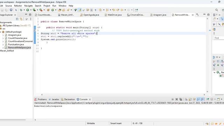Toggle Mark Occurrences highlighter icon
224x126 pixels.
point(80,10)
